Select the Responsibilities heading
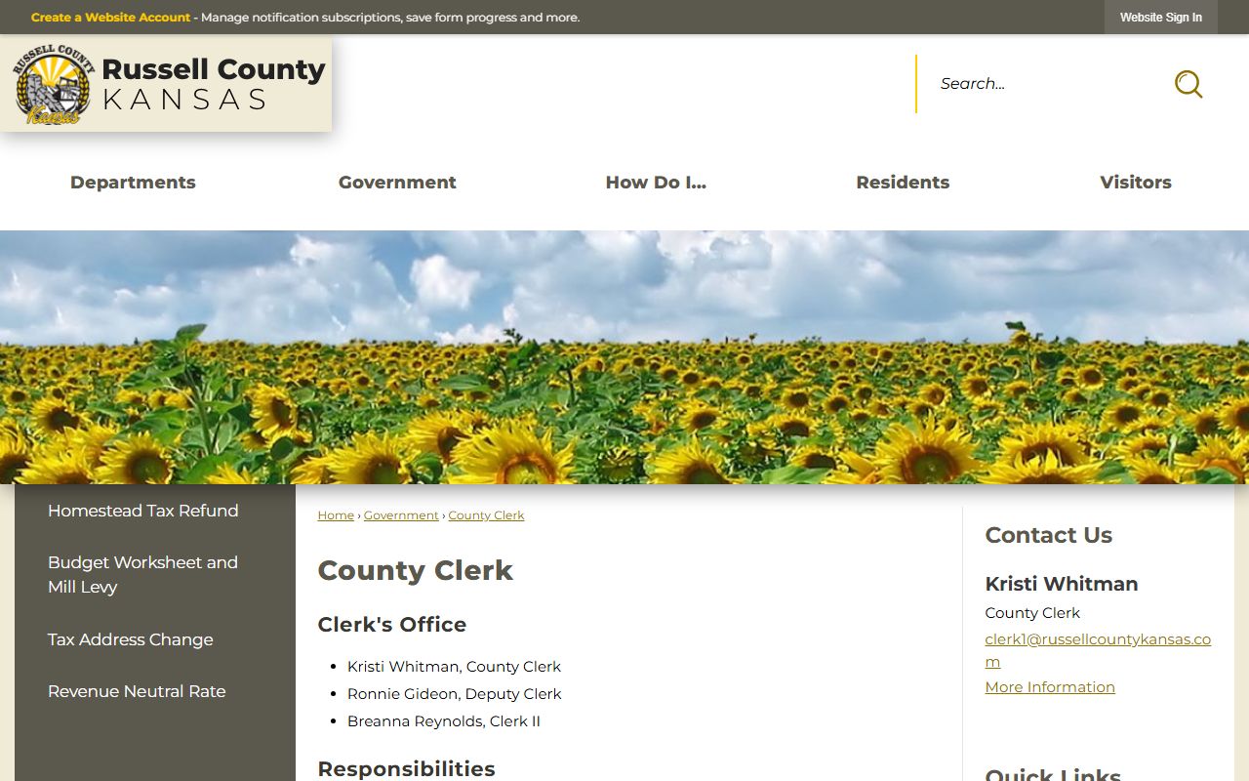This screenshot has height=781, width=1249. 406,769
